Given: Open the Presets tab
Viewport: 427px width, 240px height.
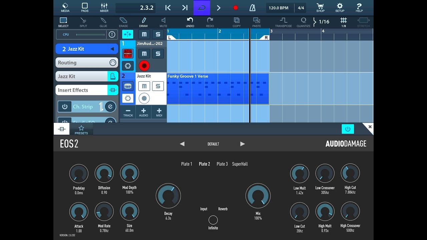Looking at the screenshot, I should pyautogui.click(x=81, y=129).
